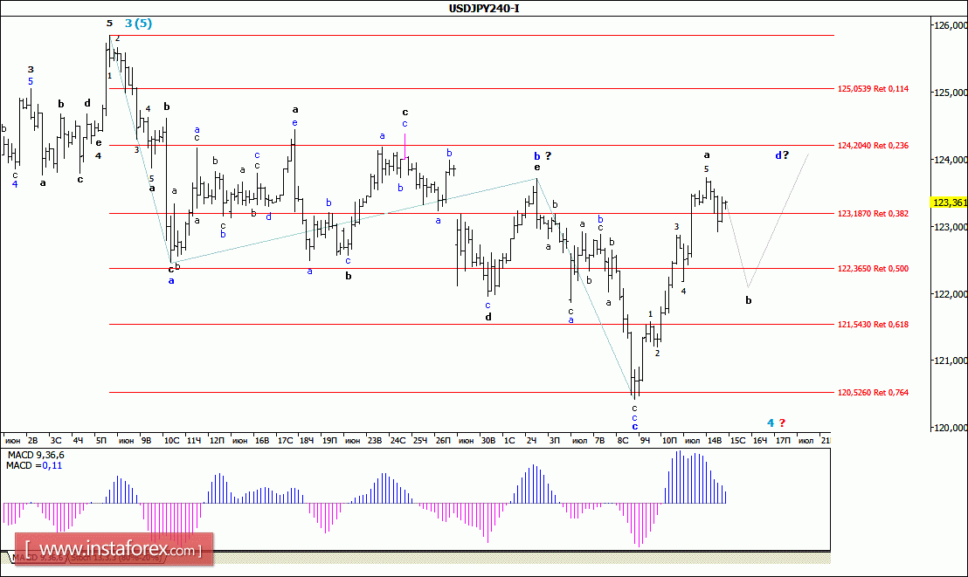Click the 17П date on time axis

pyautogui.click(x=783, y=441)
